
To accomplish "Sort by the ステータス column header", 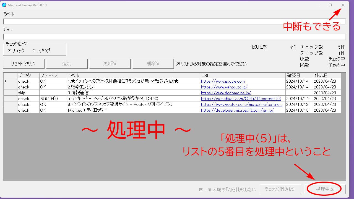I will pyautogui.click(x=53, y=75).
